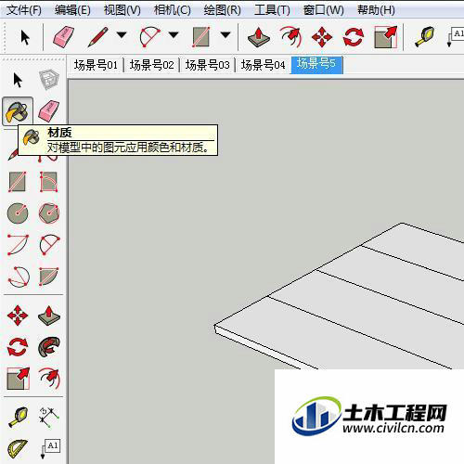The width and height of the screenshot is (464, 464).
Task: Pick the Select arrow in the top toolbar
Action: [x=25, y=38]
